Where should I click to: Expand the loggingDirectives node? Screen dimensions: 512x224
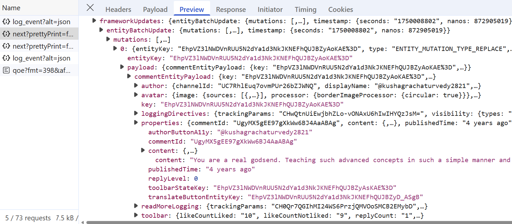pos(136,113)
